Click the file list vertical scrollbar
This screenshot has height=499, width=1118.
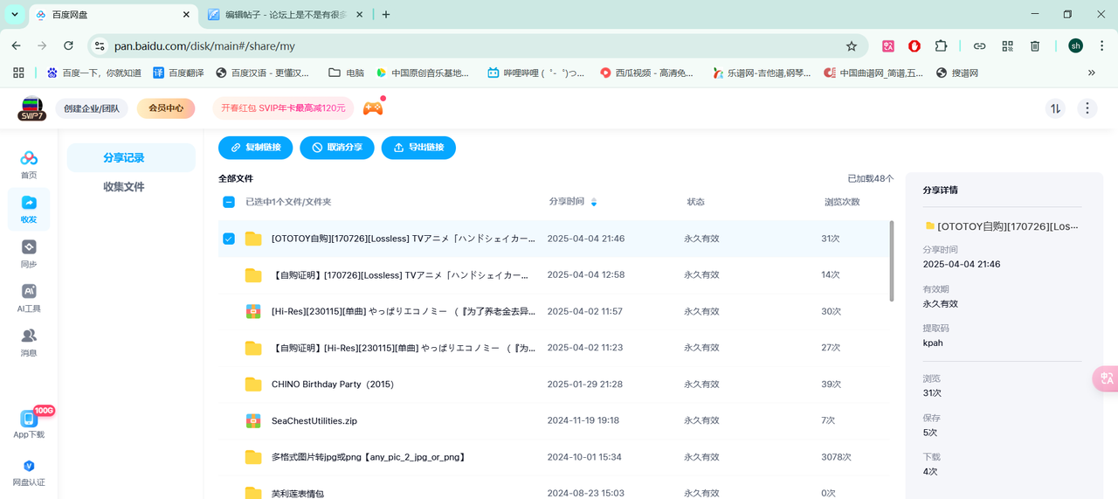pyautogui.click(x=892, y=261)
